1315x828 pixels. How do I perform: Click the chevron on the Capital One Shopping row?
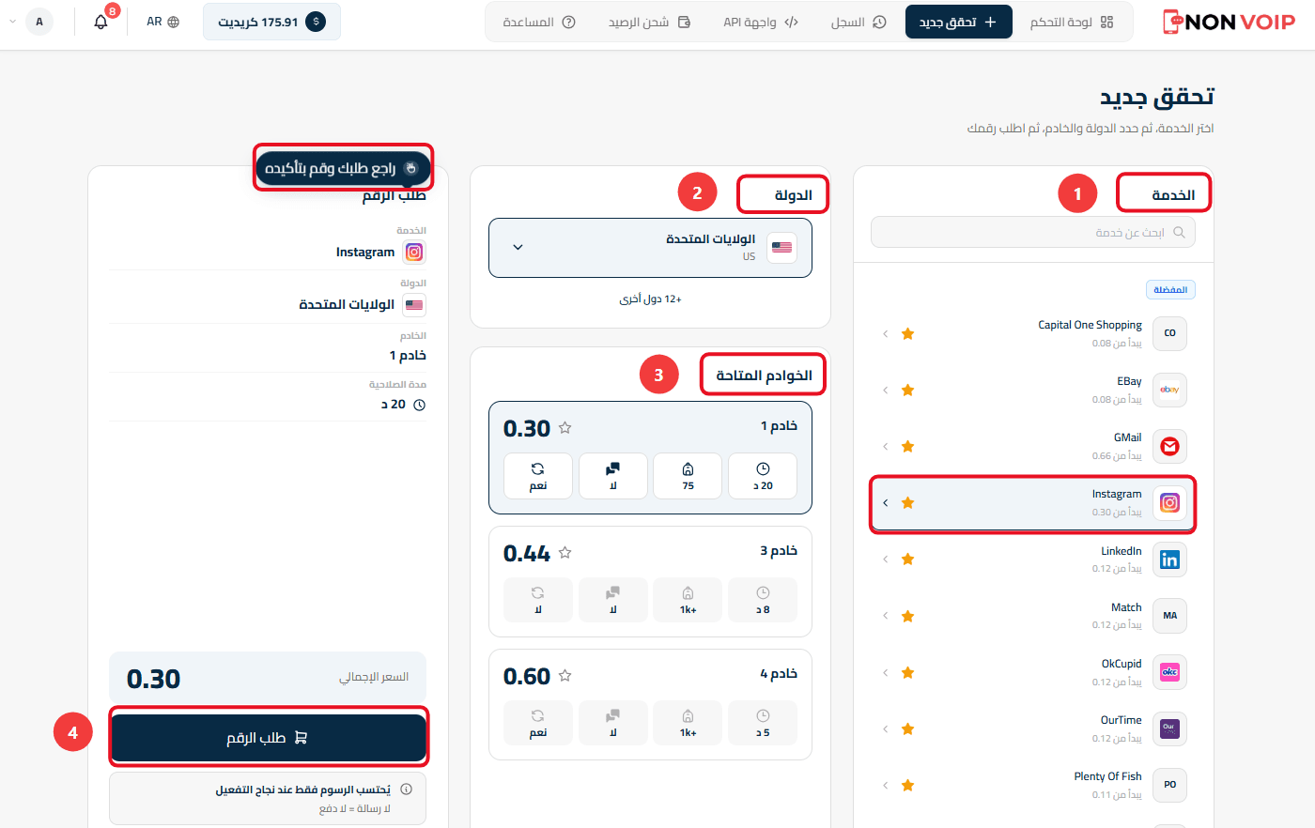885,333
